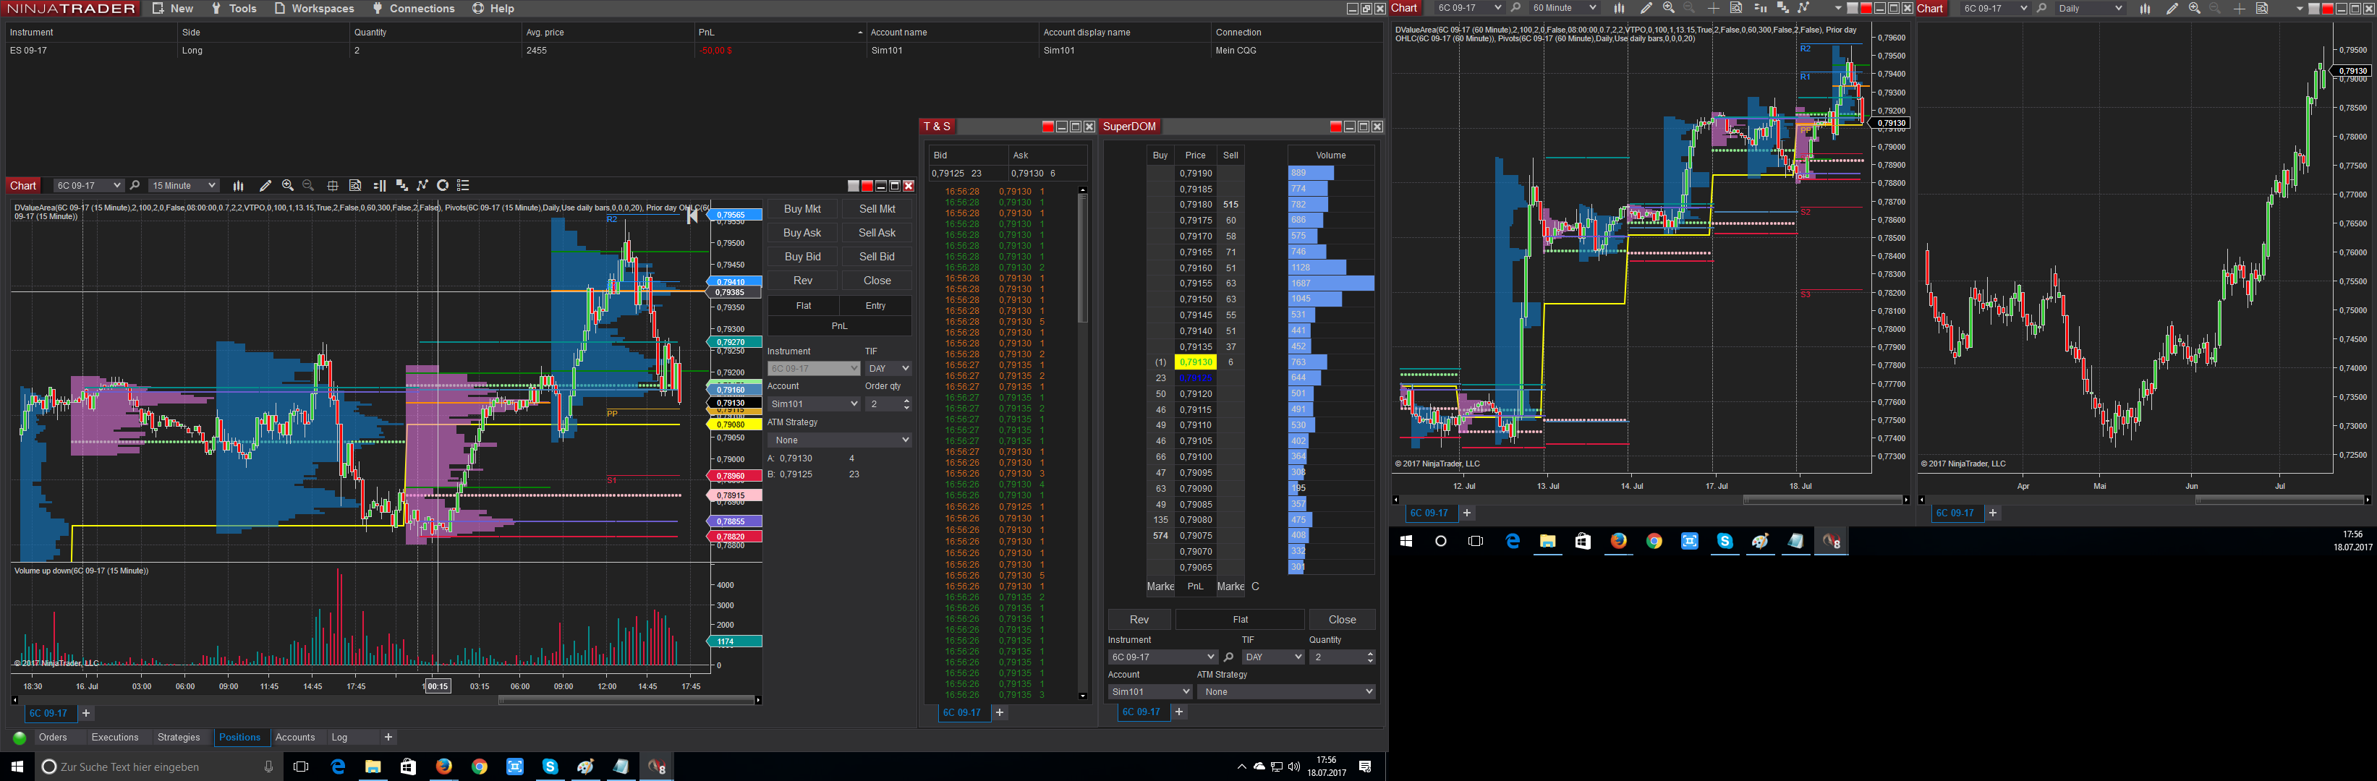Open ATM Strategy dropdown in Chart Trader
The height and width of the screenshot is (781, 2377).
[x=840, y=440]
